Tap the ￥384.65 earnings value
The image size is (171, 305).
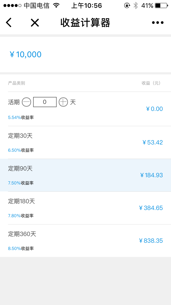click(151, 208)
